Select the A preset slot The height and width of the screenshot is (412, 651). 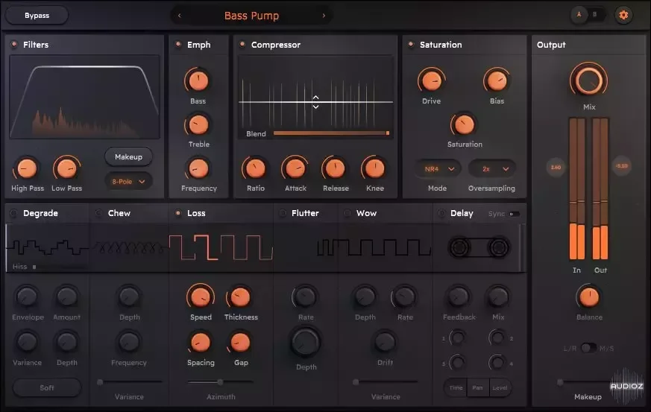pos(579,15)
